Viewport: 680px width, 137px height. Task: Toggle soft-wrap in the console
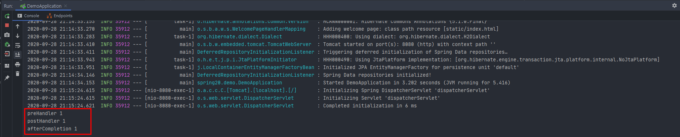(18, 45)
